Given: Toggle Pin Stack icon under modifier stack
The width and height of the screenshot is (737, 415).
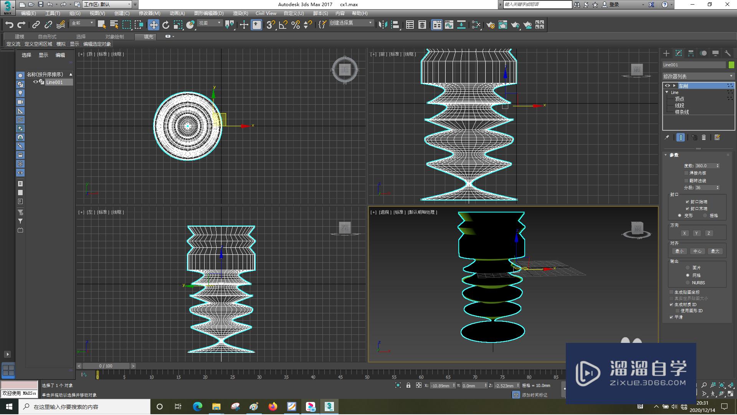Looking at the screenshot, I should click(x=667, y=137).
